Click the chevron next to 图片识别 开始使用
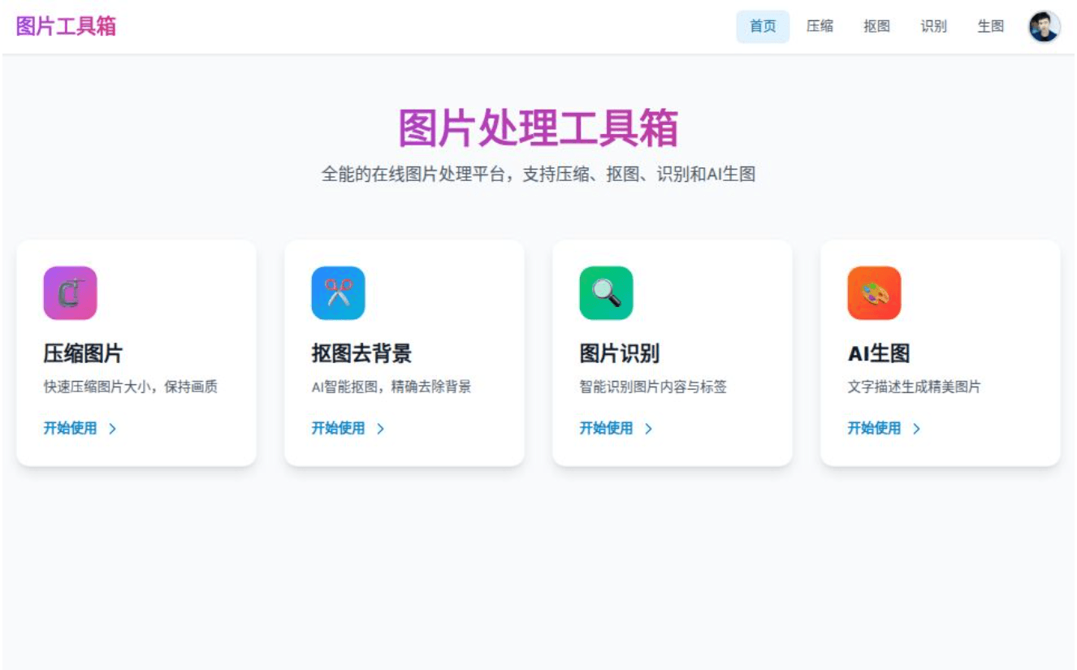Screen dimensions: 1077x670 click(x=648, y=429)
